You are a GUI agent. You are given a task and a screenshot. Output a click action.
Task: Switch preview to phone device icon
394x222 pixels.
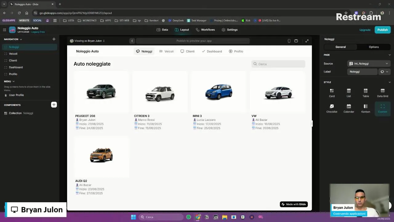(289, 41)
